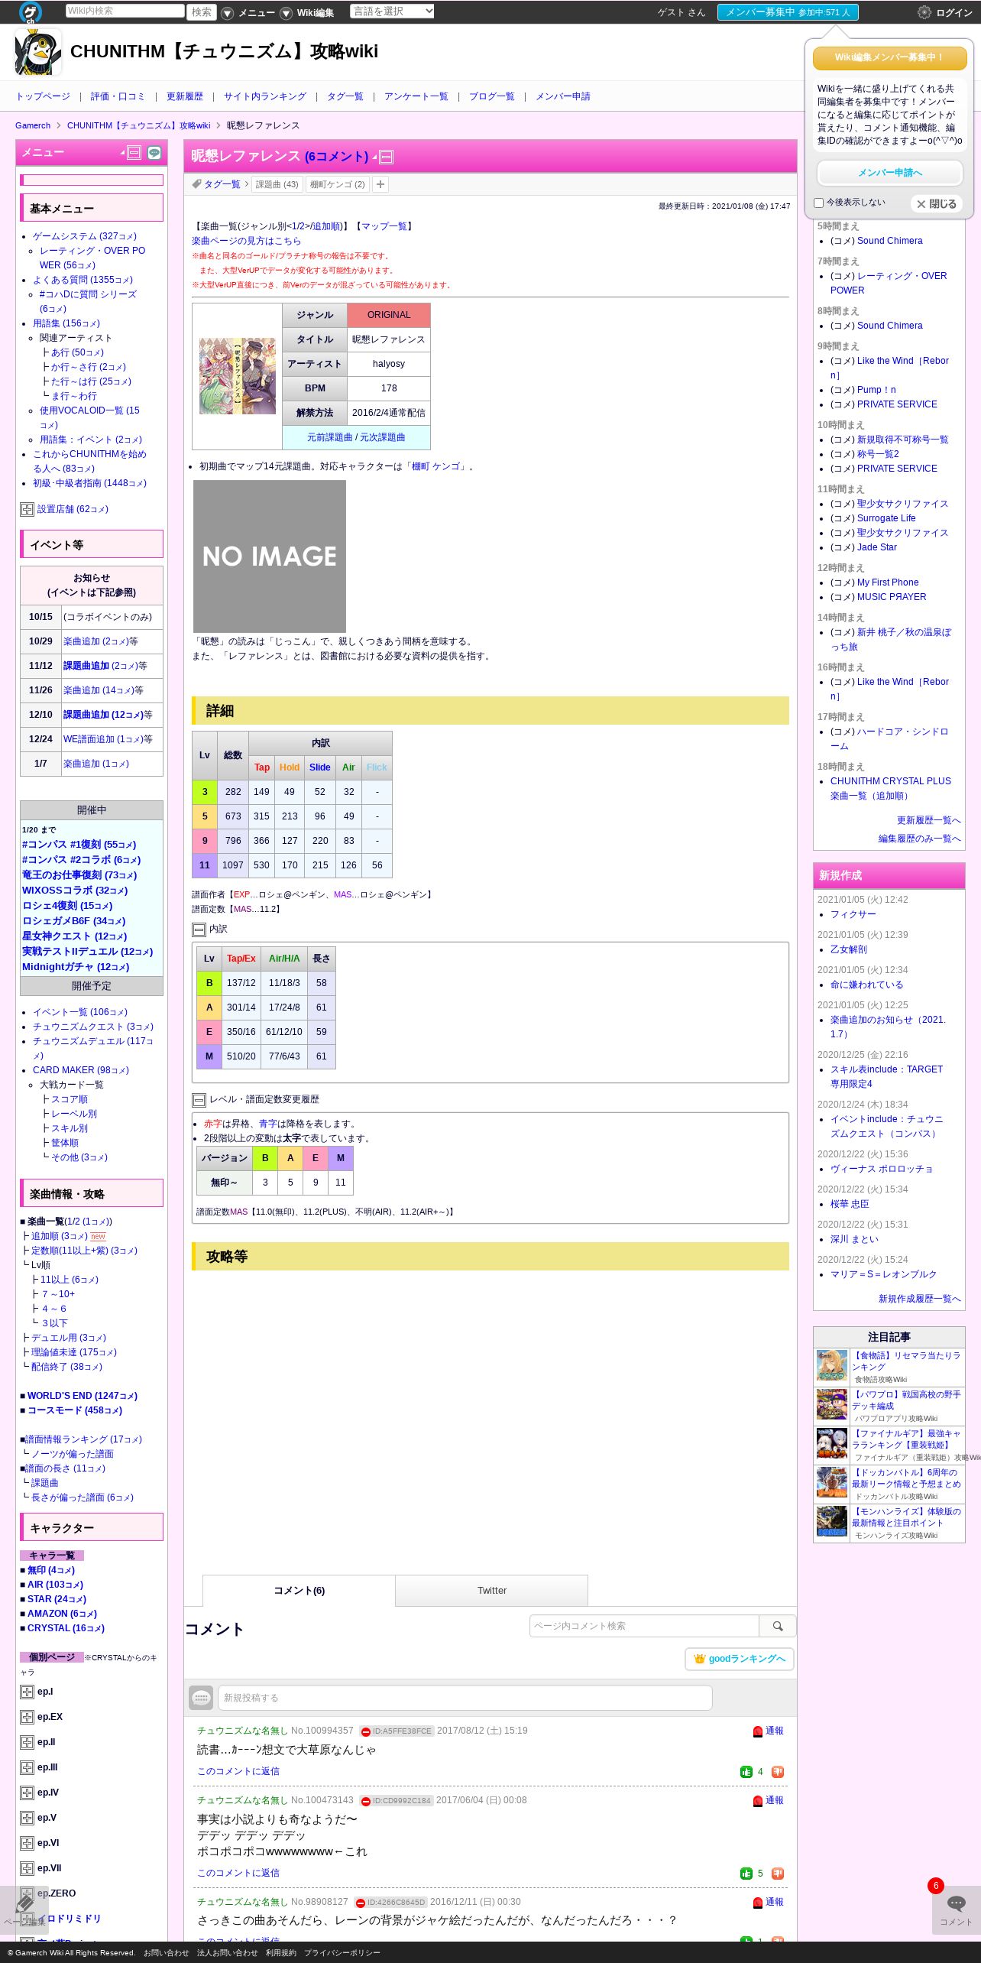Screen dimensions: 981x1963
Task: Expand the ep.EX character list
Action: [x=27, y=1717]
